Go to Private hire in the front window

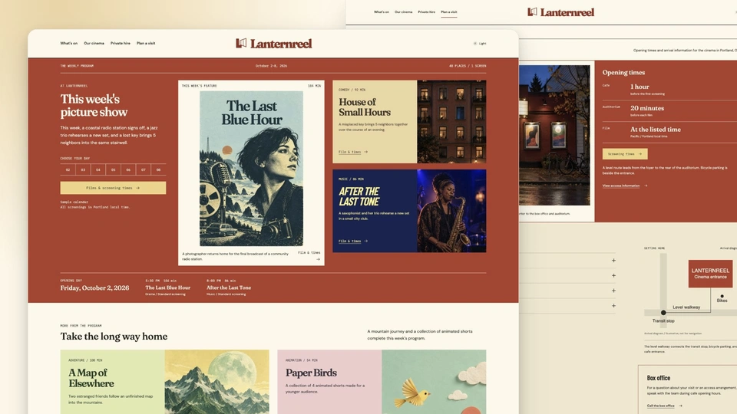(x=121, y=43)
